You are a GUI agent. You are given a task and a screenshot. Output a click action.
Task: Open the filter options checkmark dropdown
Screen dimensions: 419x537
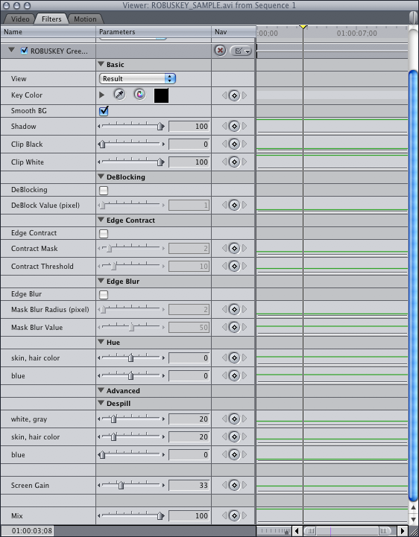[x=241, y=51]
